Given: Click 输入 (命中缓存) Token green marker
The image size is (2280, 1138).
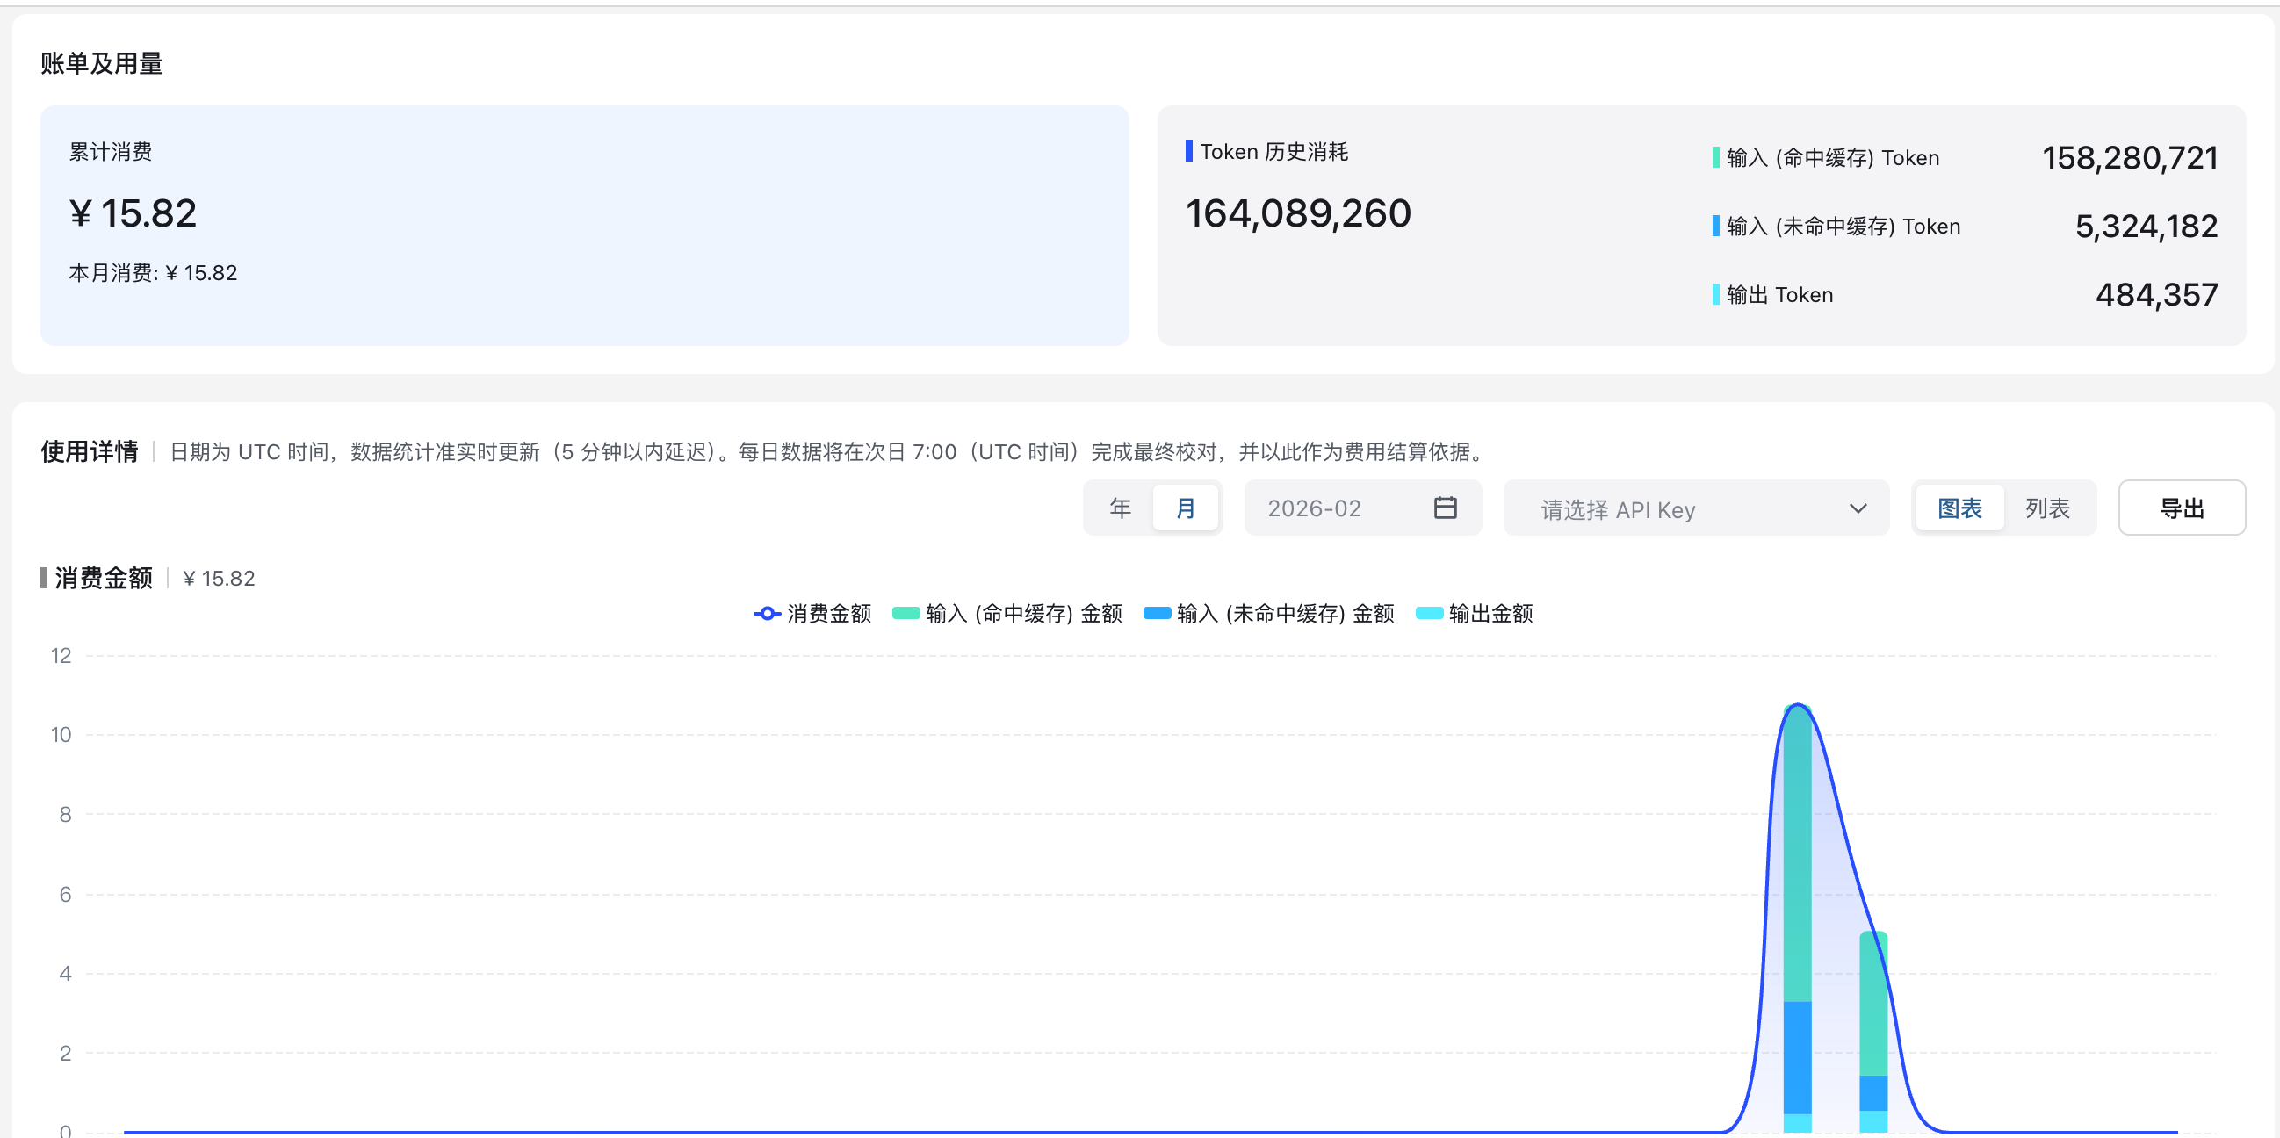Looking at the screenshot, I should point(1715,157).
